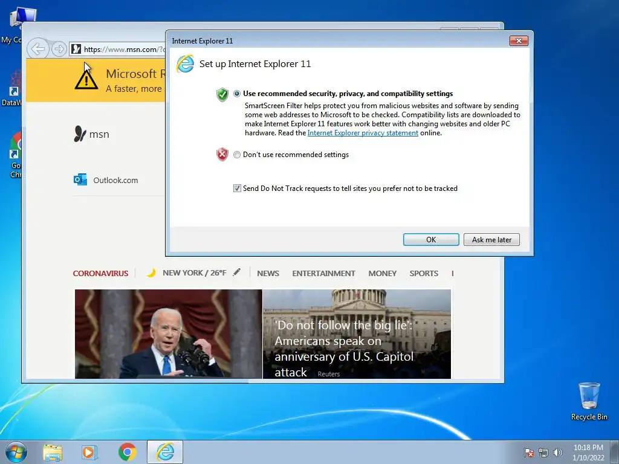Click the yellow warning triangle icon
619x464 pixels.
tap(86, 79)
